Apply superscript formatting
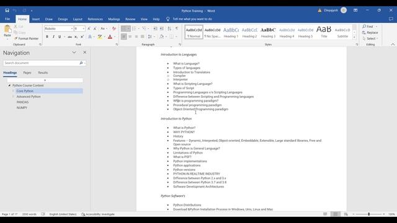The height and width of the screenshot is (223, 397). click(x=82, y=37)
